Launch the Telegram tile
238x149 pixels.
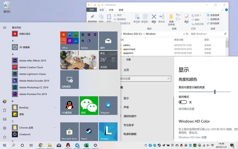[108, 105]
